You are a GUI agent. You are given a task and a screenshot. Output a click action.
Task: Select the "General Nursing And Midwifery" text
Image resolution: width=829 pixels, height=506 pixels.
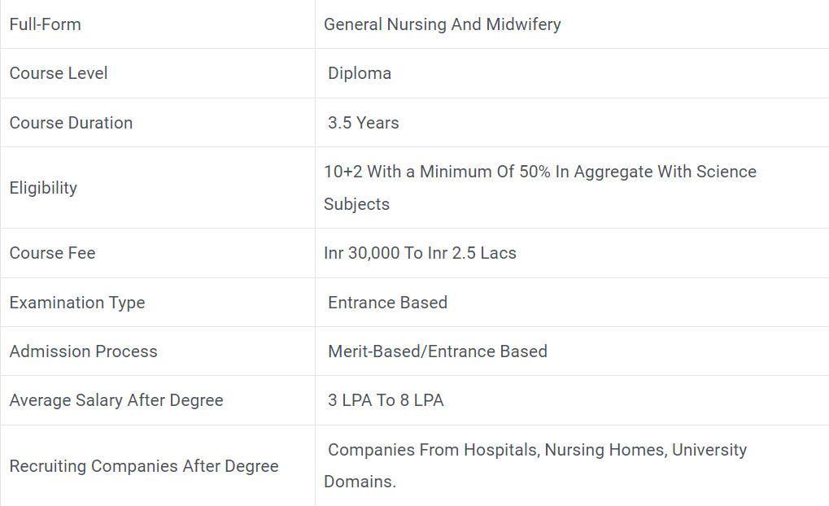pos(442,24)
